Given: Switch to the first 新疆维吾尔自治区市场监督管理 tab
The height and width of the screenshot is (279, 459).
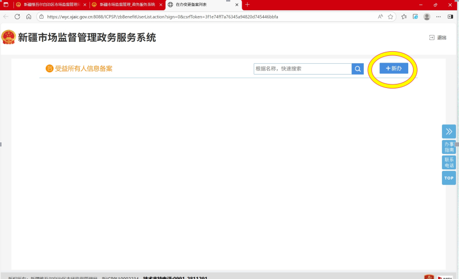Looking at the screenshot, I should (51, 5).
